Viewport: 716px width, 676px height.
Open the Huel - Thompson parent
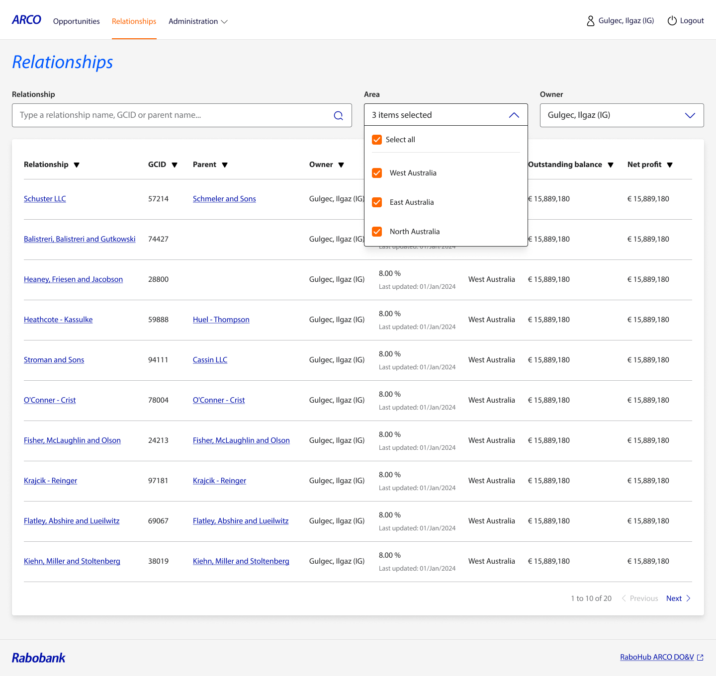pyautogui.click(x=221, y=320)
